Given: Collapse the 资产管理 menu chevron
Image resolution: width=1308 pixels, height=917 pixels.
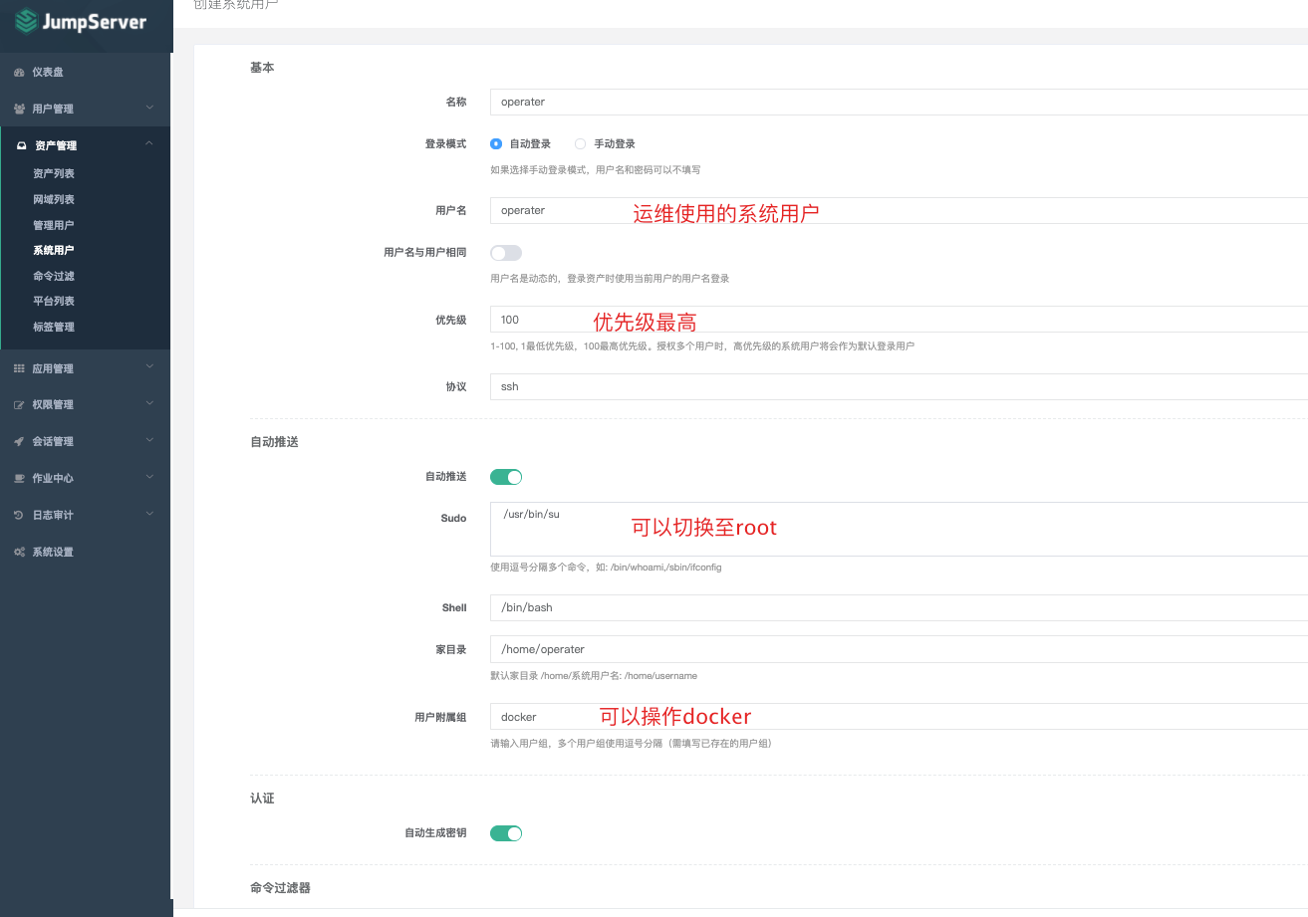Looking at the screenshot, I should click(x=149, y=144).
